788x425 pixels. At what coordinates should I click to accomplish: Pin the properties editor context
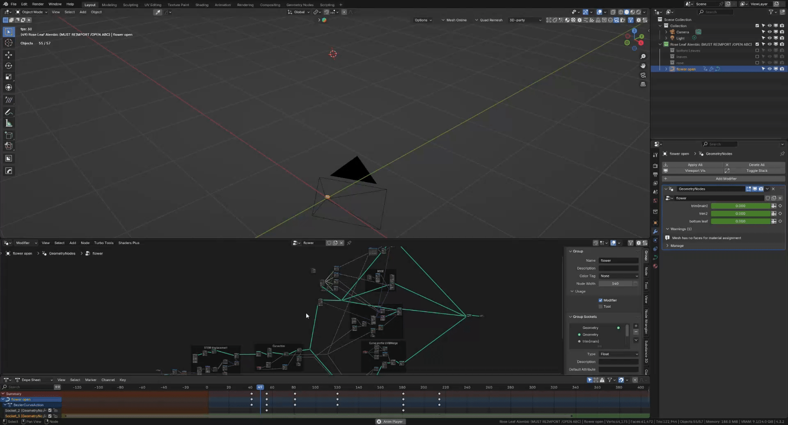[x=782, y=154]
